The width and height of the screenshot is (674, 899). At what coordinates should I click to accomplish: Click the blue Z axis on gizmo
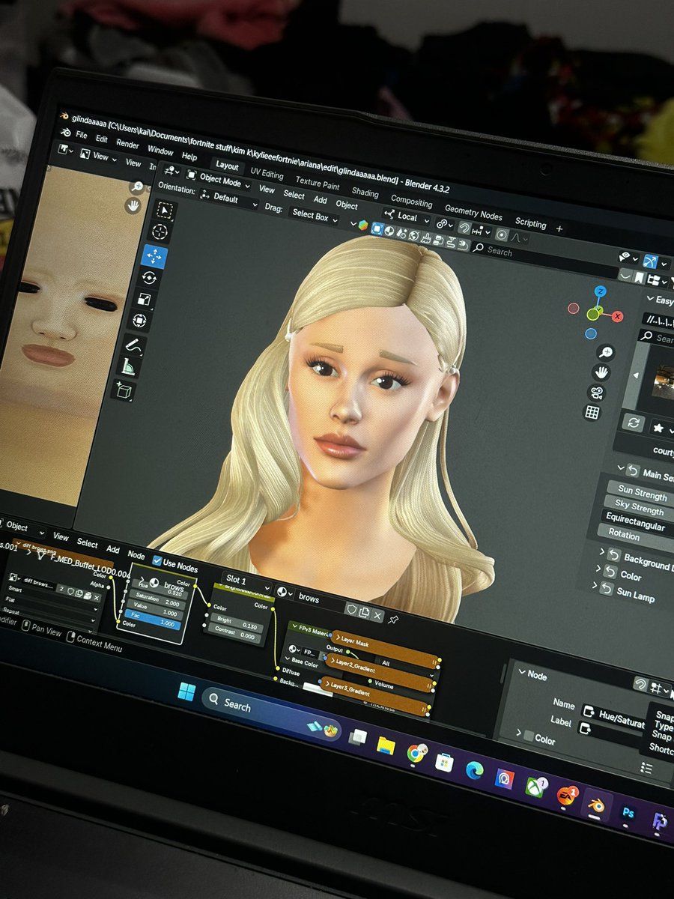tap(600, 291)
